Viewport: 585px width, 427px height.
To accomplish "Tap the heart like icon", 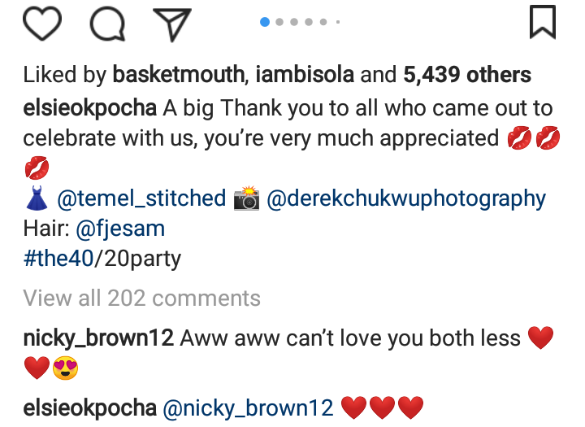I will [x=42, y=22].
